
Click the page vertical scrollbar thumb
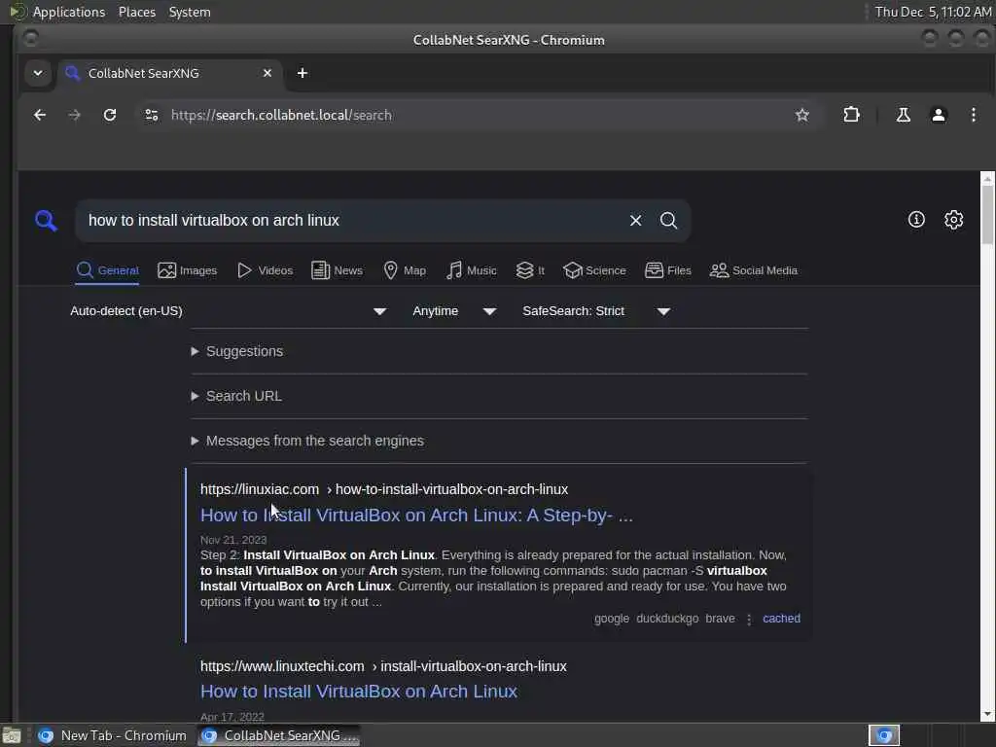click(x=987, y=214)
